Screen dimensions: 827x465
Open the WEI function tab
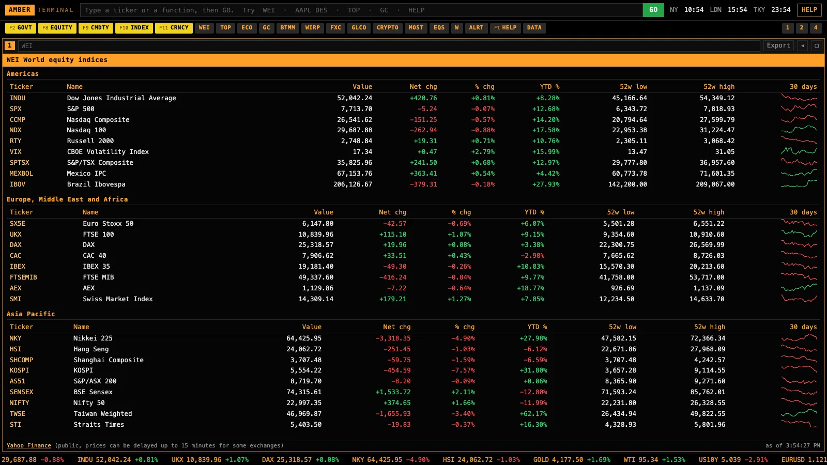click(x=205, y=28)
